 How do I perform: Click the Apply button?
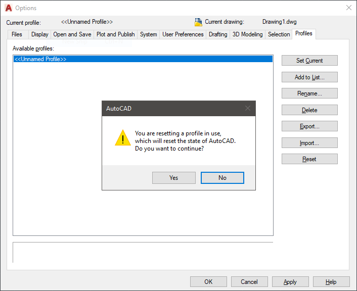290,282
